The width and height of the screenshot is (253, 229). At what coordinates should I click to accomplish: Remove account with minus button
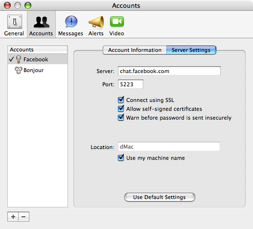24,217
